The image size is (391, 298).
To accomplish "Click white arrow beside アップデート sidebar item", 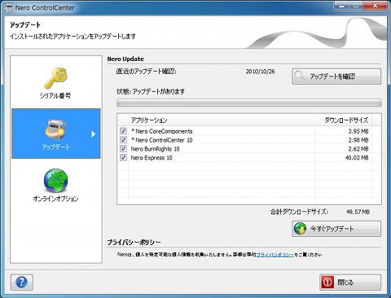I will 94,134.
